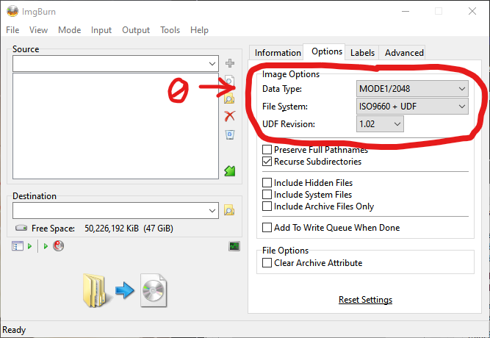Browse for a source file icon

(x=230, y=80)
